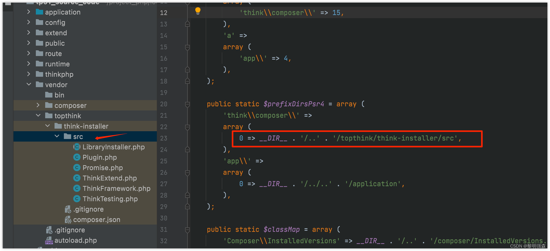Open autoload.php file
The height and width of the screenshot is (251, 550).
pos(76,240)
